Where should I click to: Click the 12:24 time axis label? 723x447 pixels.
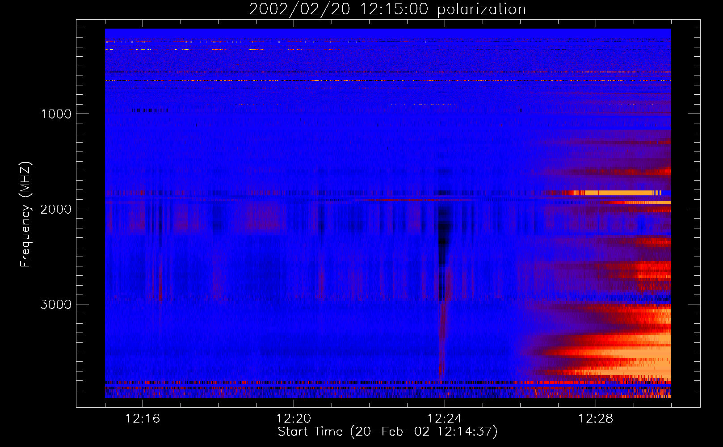445,419
